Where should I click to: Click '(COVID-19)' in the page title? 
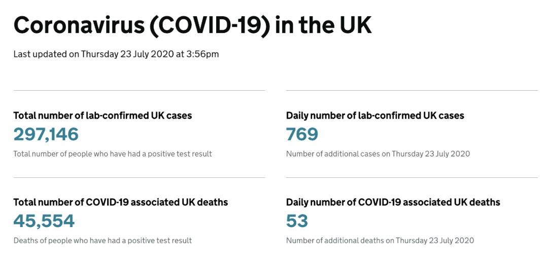pos(210,25)
